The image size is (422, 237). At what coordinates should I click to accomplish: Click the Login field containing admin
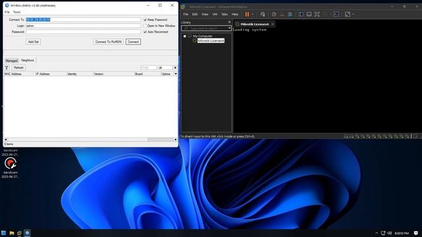click(x=83, y=26)
